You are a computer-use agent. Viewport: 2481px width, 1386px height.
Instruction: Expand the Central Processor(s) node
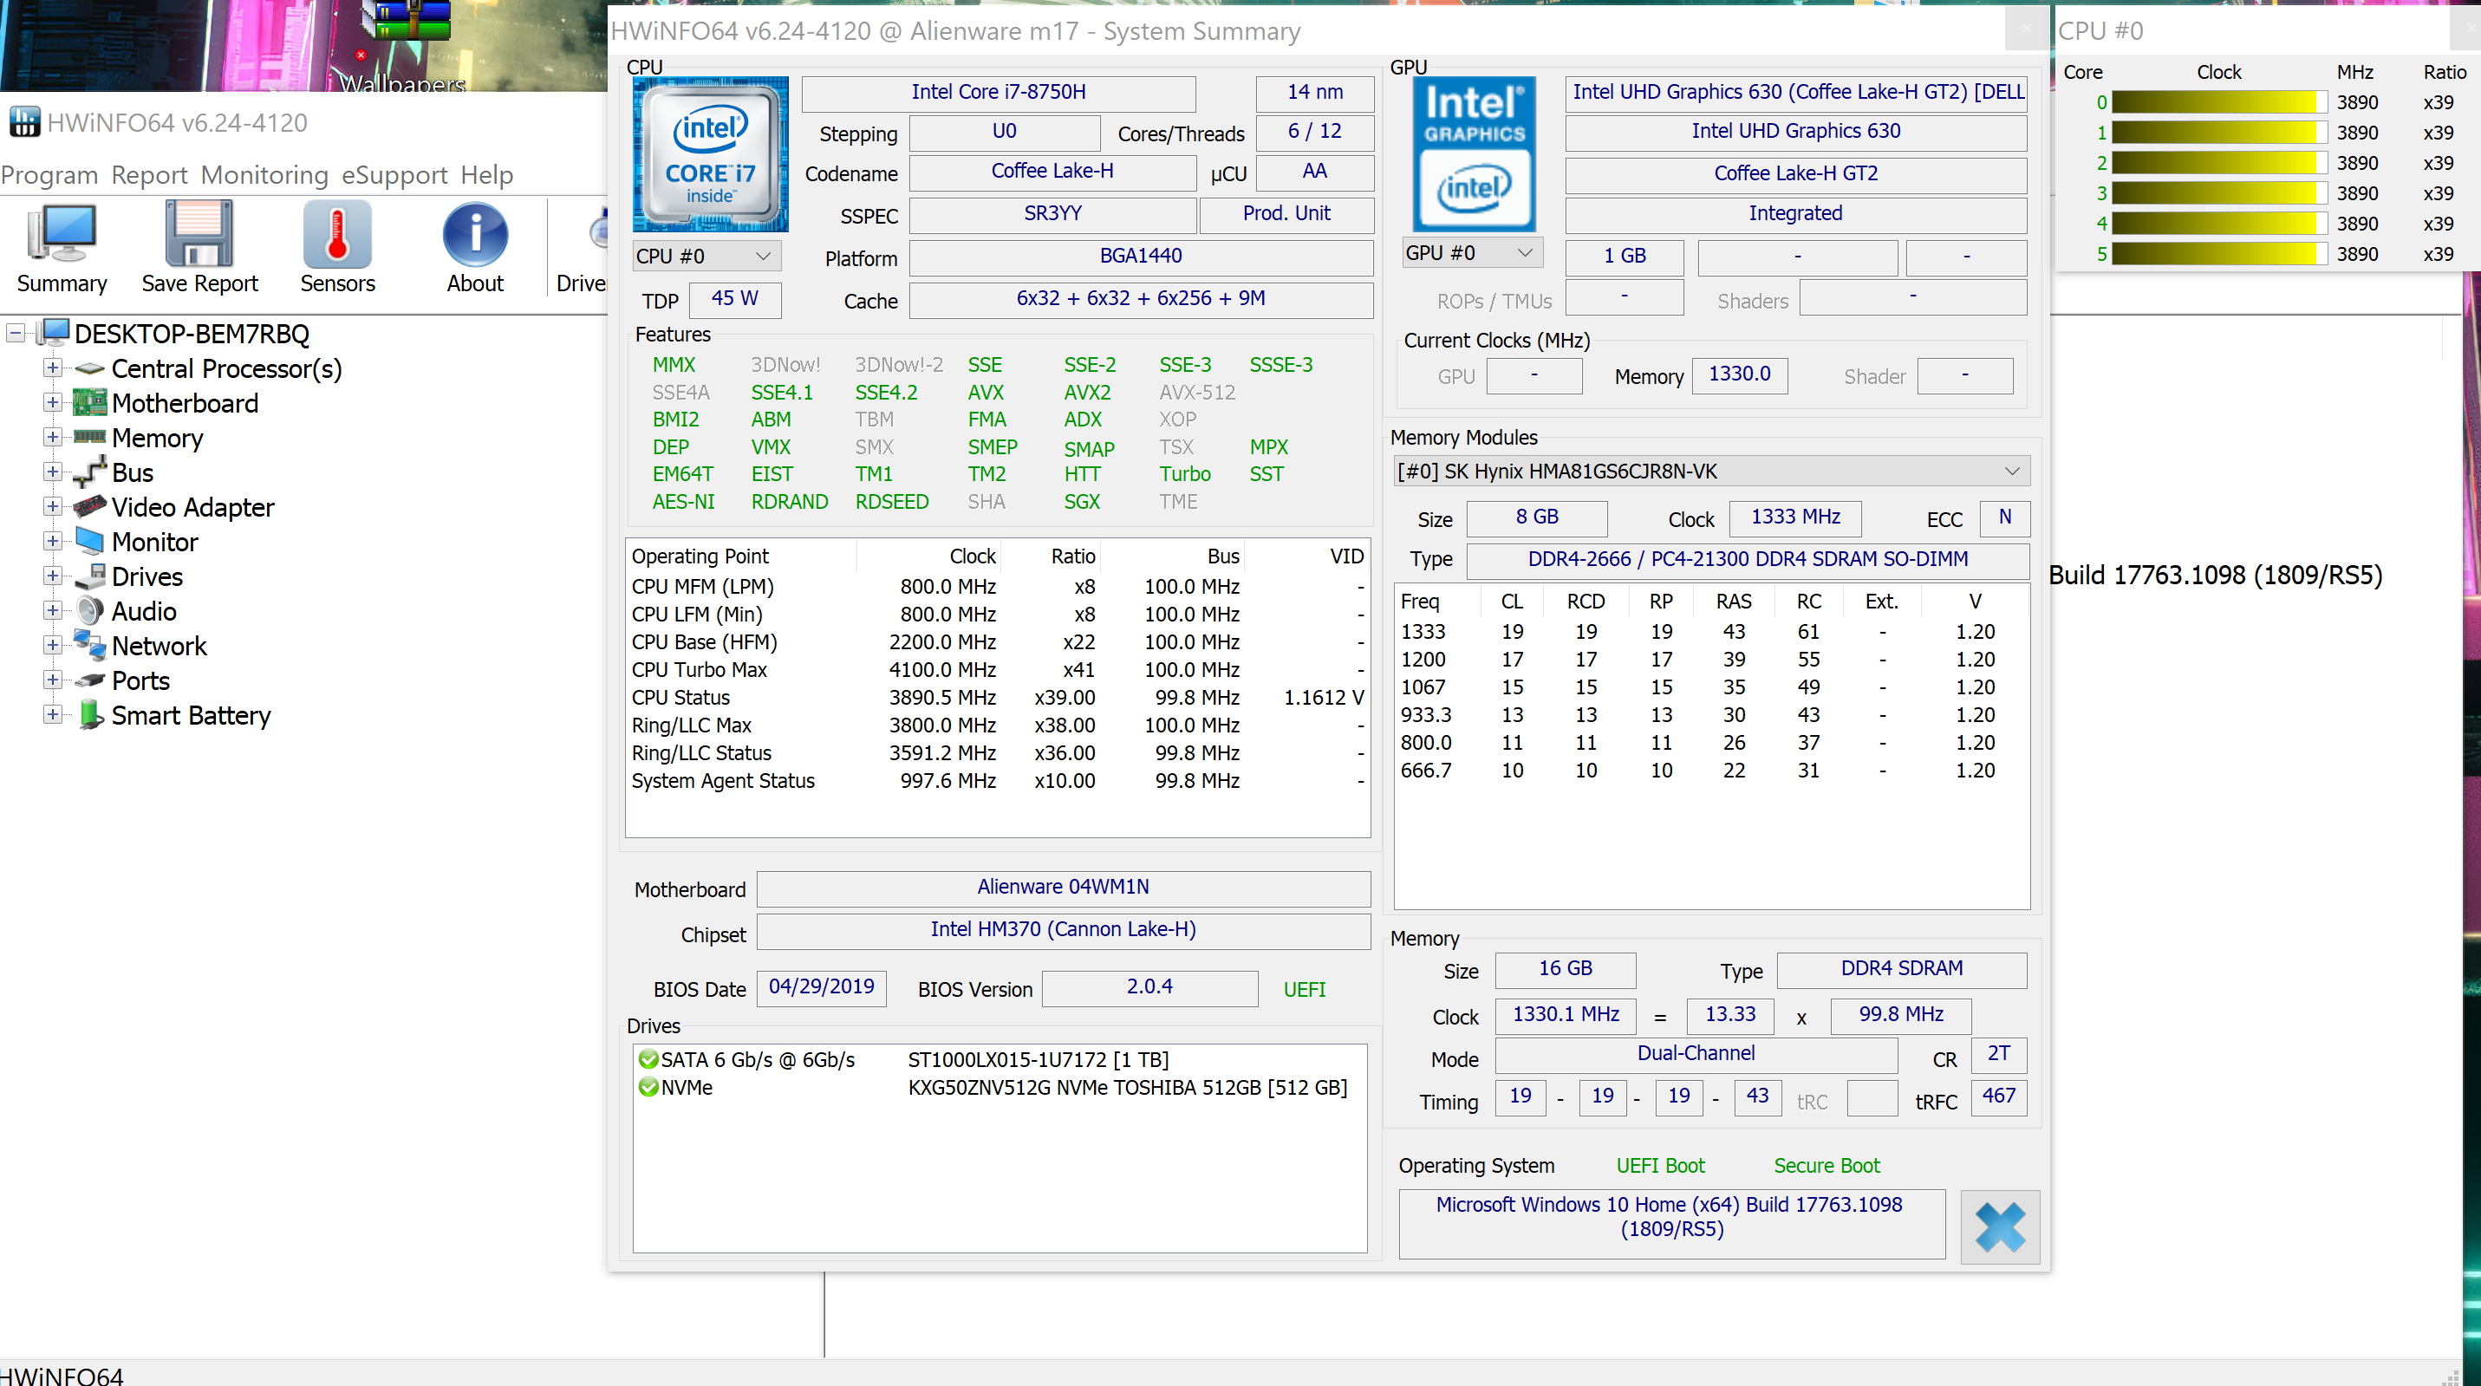[x=53, y=368]
